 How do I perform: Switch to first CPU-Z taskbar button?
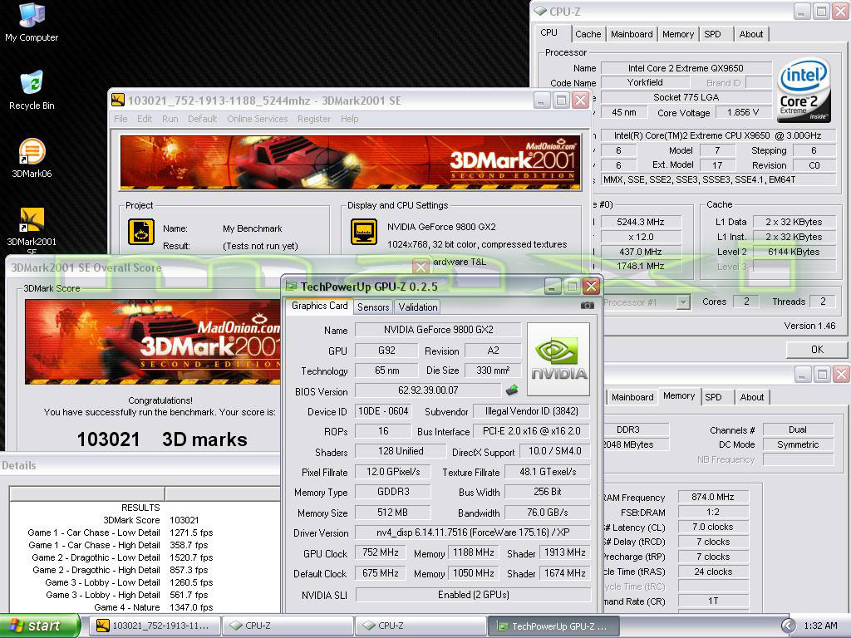pos(288,626)
